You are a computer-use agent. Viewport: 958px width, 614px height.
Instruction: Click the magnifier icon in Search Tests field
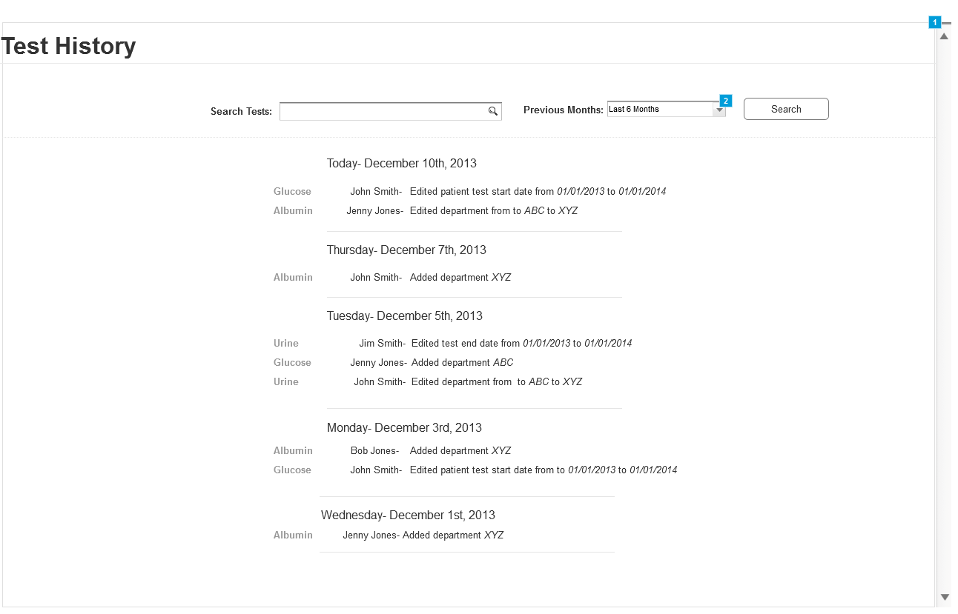[x=492, y=111]
